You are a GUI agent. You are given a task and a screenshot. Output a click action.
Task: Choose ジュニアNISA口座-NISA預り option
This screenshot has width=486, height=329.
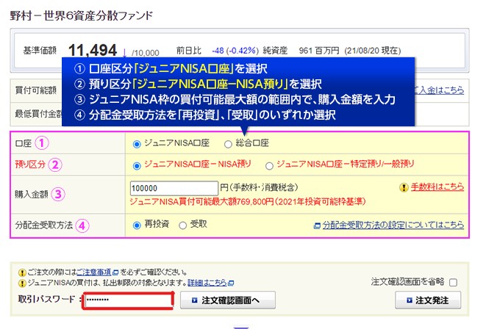137,166
